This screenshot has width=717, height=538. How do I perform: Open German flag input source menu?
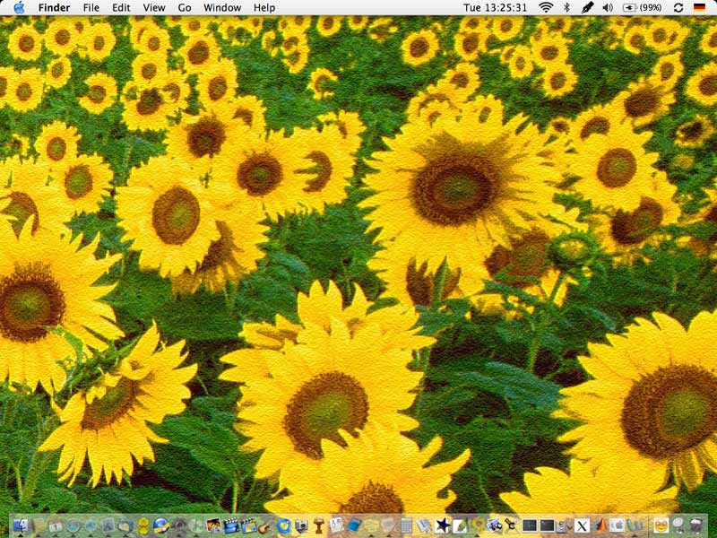coord(699,7)
